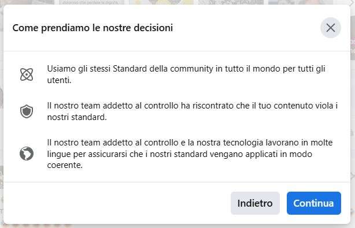Click the word utenti in the first paragraph
This screenshot has width=355, height=228.
click(59, 80)
